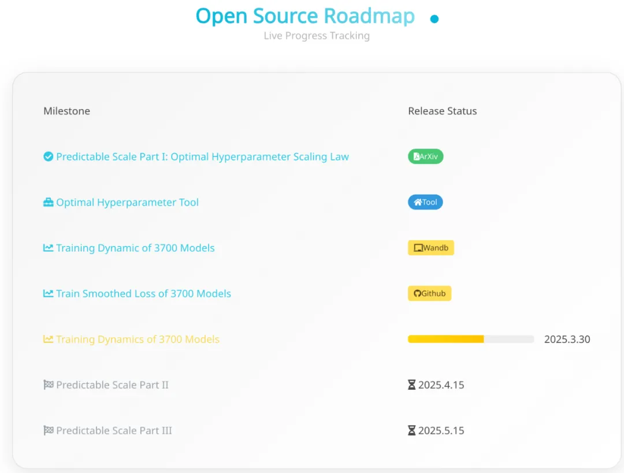
Task: Click the hourglass icon next to 2025.5.15
Action: (411, 430)
